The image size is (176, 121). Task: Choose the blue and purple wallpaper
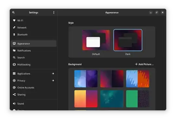(x=86, y=79)
